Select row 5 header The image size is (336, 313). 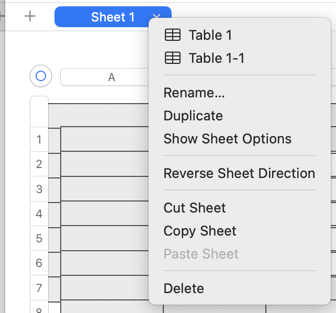(39, 239)
